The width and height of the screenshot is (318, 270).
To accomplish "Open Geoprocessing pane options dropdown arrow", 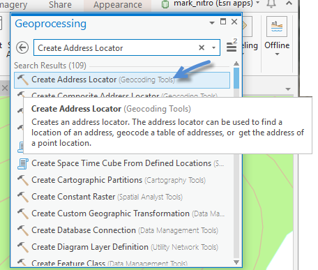I will point(212,23).
